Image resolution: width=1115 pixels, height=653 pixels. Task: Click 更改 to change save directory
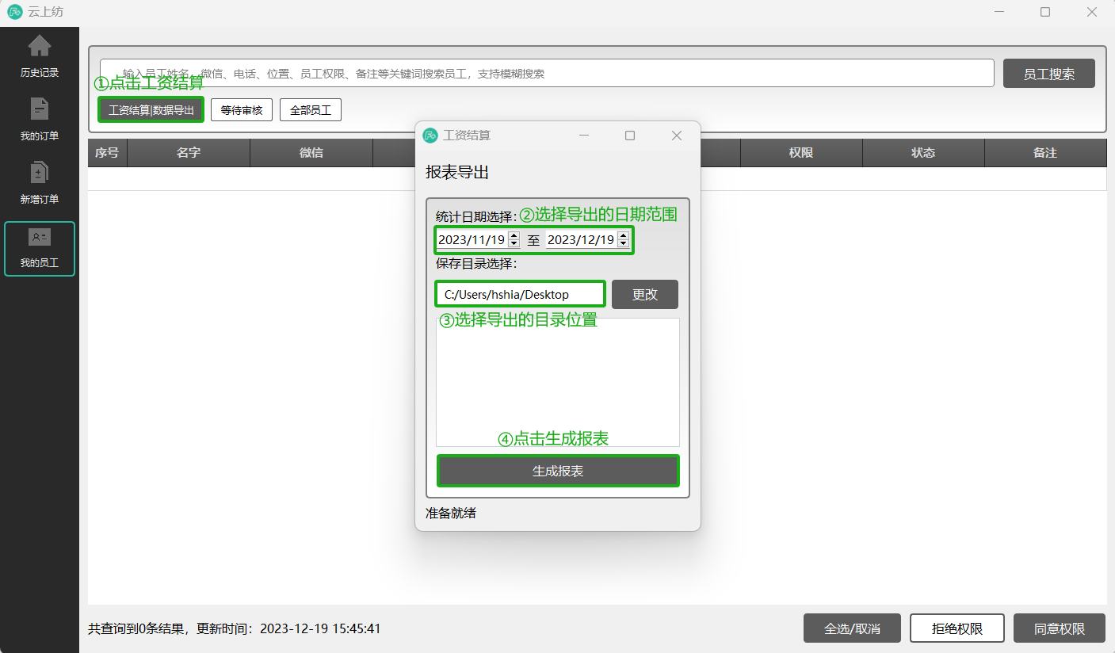645,294
